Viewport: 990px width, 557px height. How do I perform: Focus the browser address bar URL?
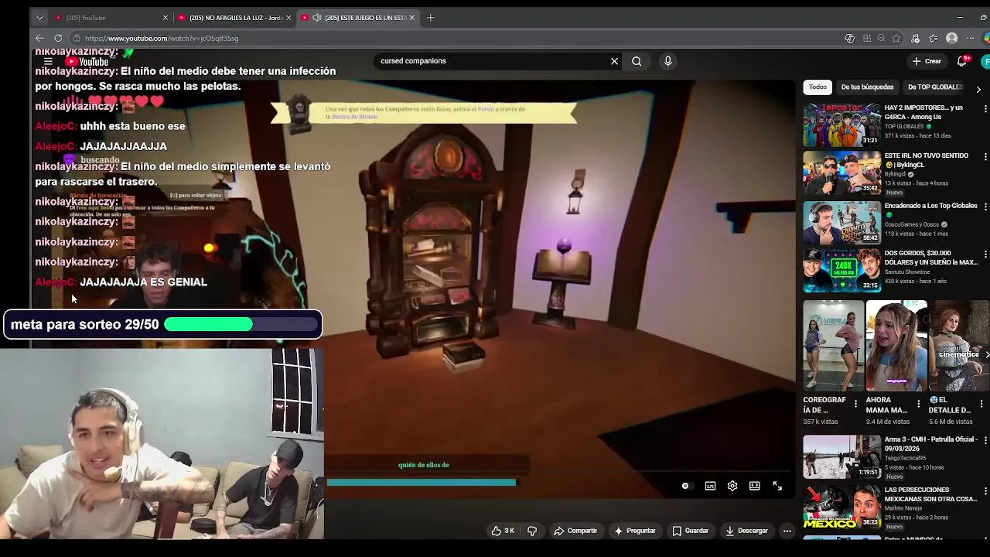coord(162,38)
